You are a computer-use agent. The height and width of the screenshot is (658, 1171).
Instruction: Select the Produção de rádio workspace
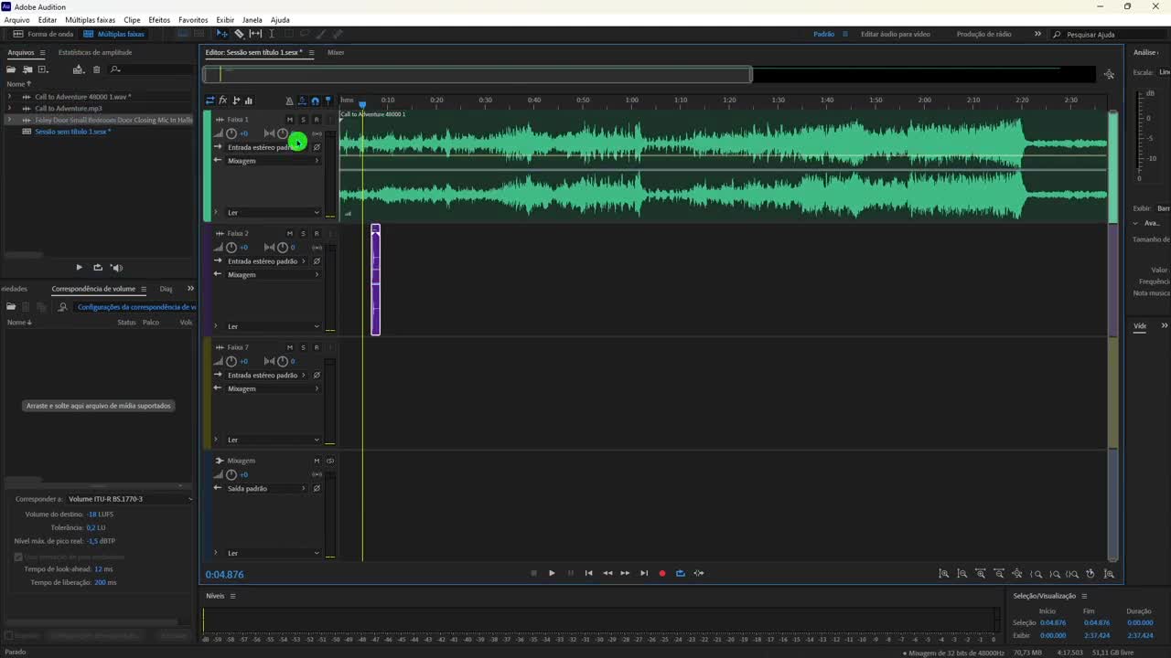pyautogui.click(x=983, y=34)
